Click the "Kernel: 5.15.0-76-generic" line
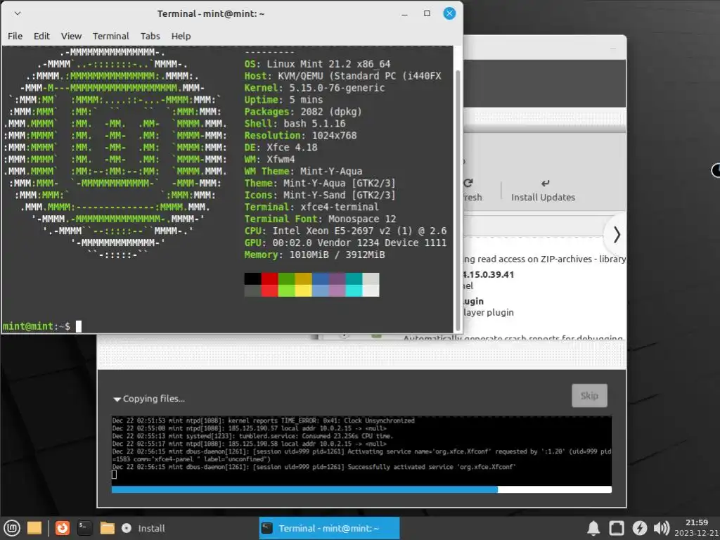 [x=314, y=88]
